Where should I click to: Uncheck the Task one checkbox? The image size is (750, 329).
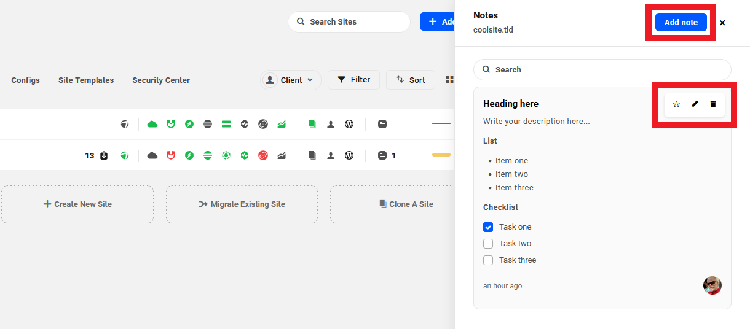(488, 227)
